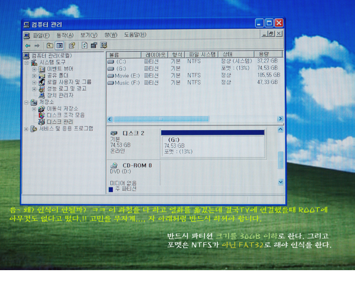355x283 pixels.
Task: Select the (G:) partition block in Disk 2
Action: pyautogui.click(x=212, y=145)
